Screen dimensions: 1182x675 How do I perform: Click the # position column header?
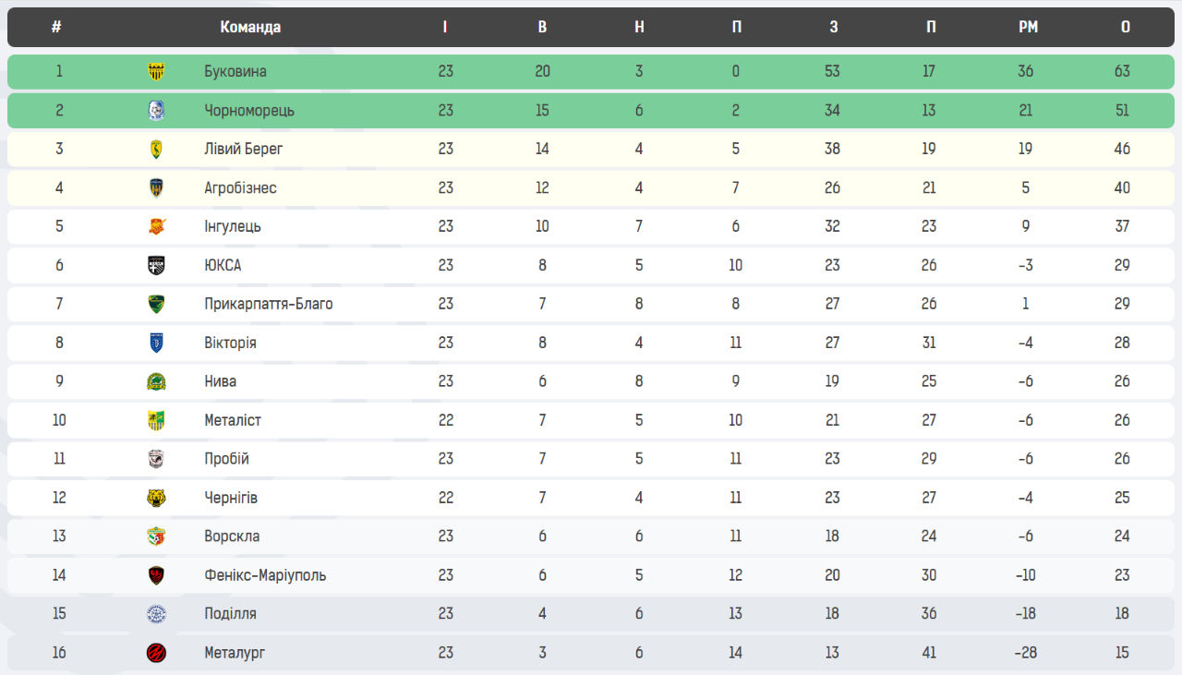56,28
